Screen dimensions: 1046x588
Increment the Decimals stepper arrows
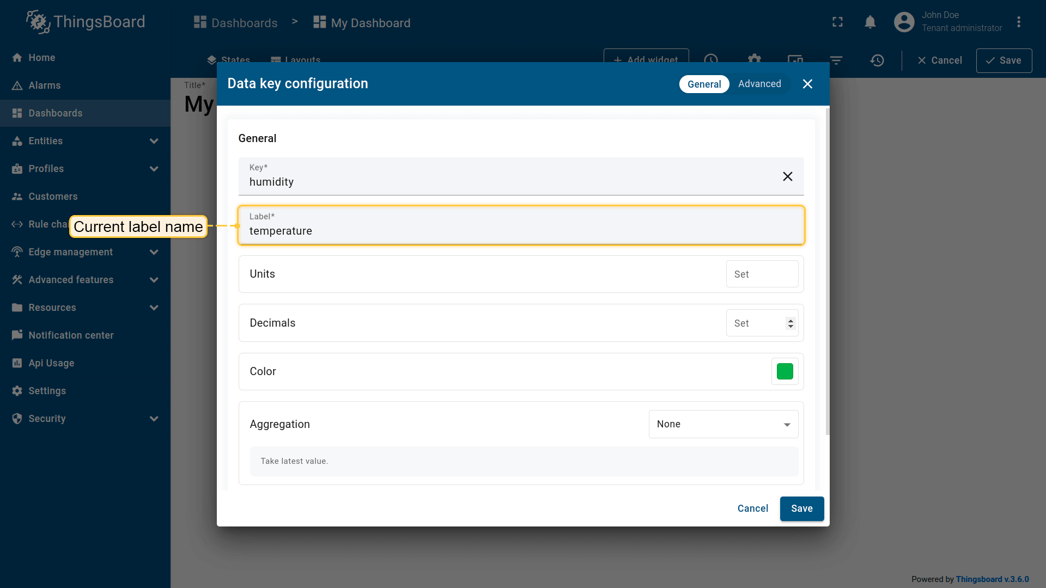coord(790,320)
